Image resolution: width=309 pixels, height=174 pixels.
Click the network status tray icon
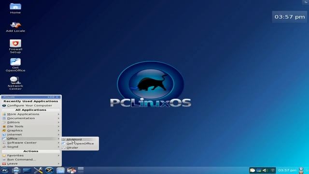(x=259, y=170)
